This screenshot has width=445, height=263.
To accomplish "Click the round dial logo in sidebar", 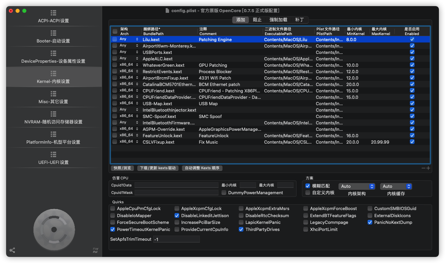I will click(53, 229).
